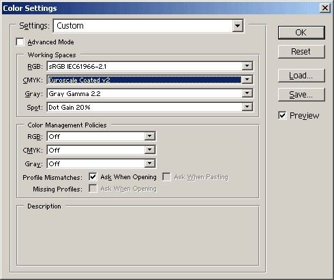Click the Reset button

[x=301, y=52]
